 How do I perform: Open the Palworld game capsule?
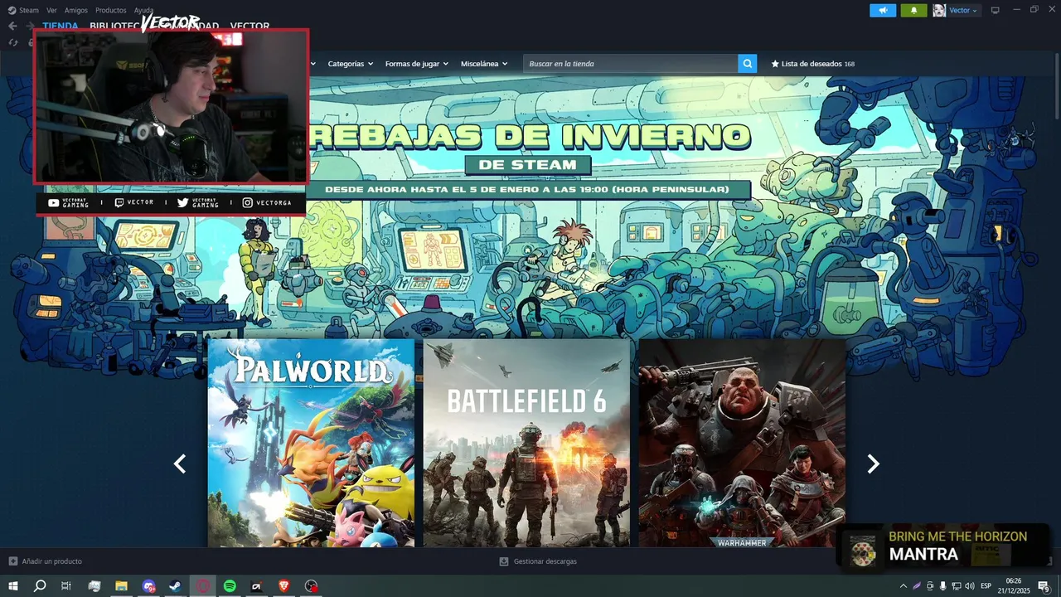pyautogui.click(x=311, y=443)
